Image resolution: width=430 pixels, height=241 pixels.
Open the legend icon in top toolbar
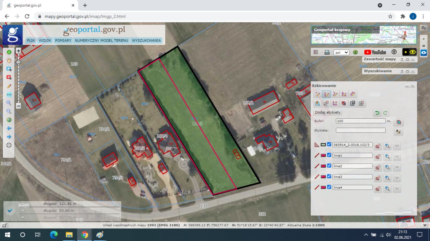316,52
